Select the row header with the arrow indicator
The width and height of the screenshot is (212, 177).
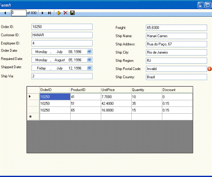(x=33, y=96)
